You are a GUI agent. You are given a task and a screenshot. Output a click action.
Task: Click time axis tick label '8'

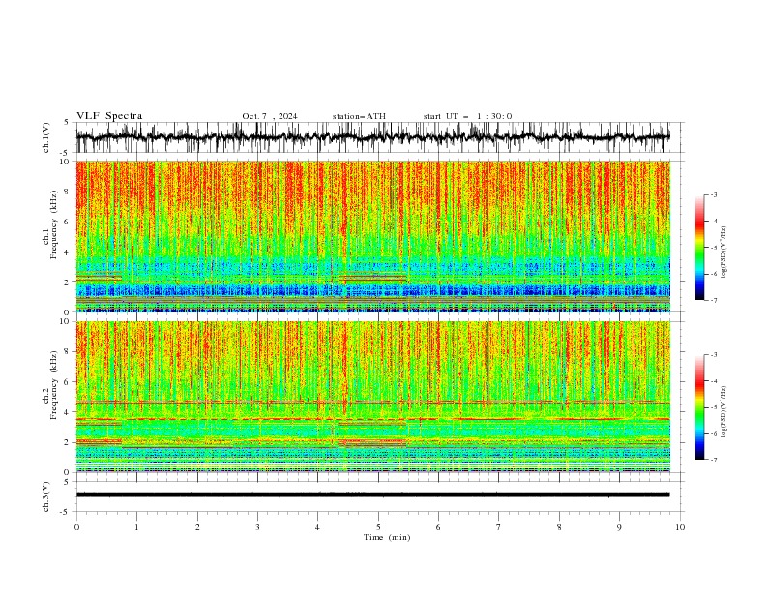559,527
